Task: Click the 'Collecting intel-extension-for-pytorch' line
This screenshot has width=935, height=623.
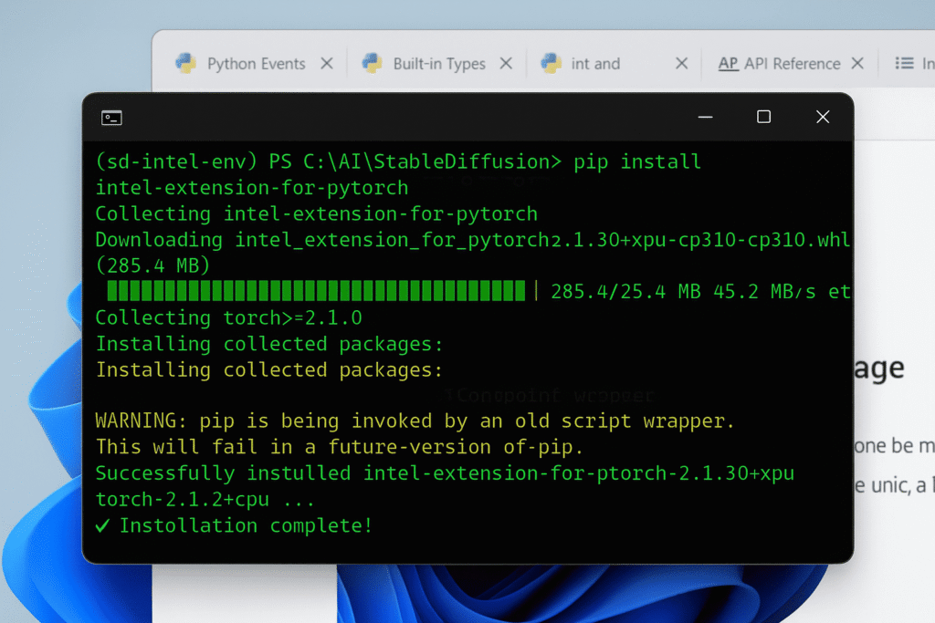Action: coord(316,213)
